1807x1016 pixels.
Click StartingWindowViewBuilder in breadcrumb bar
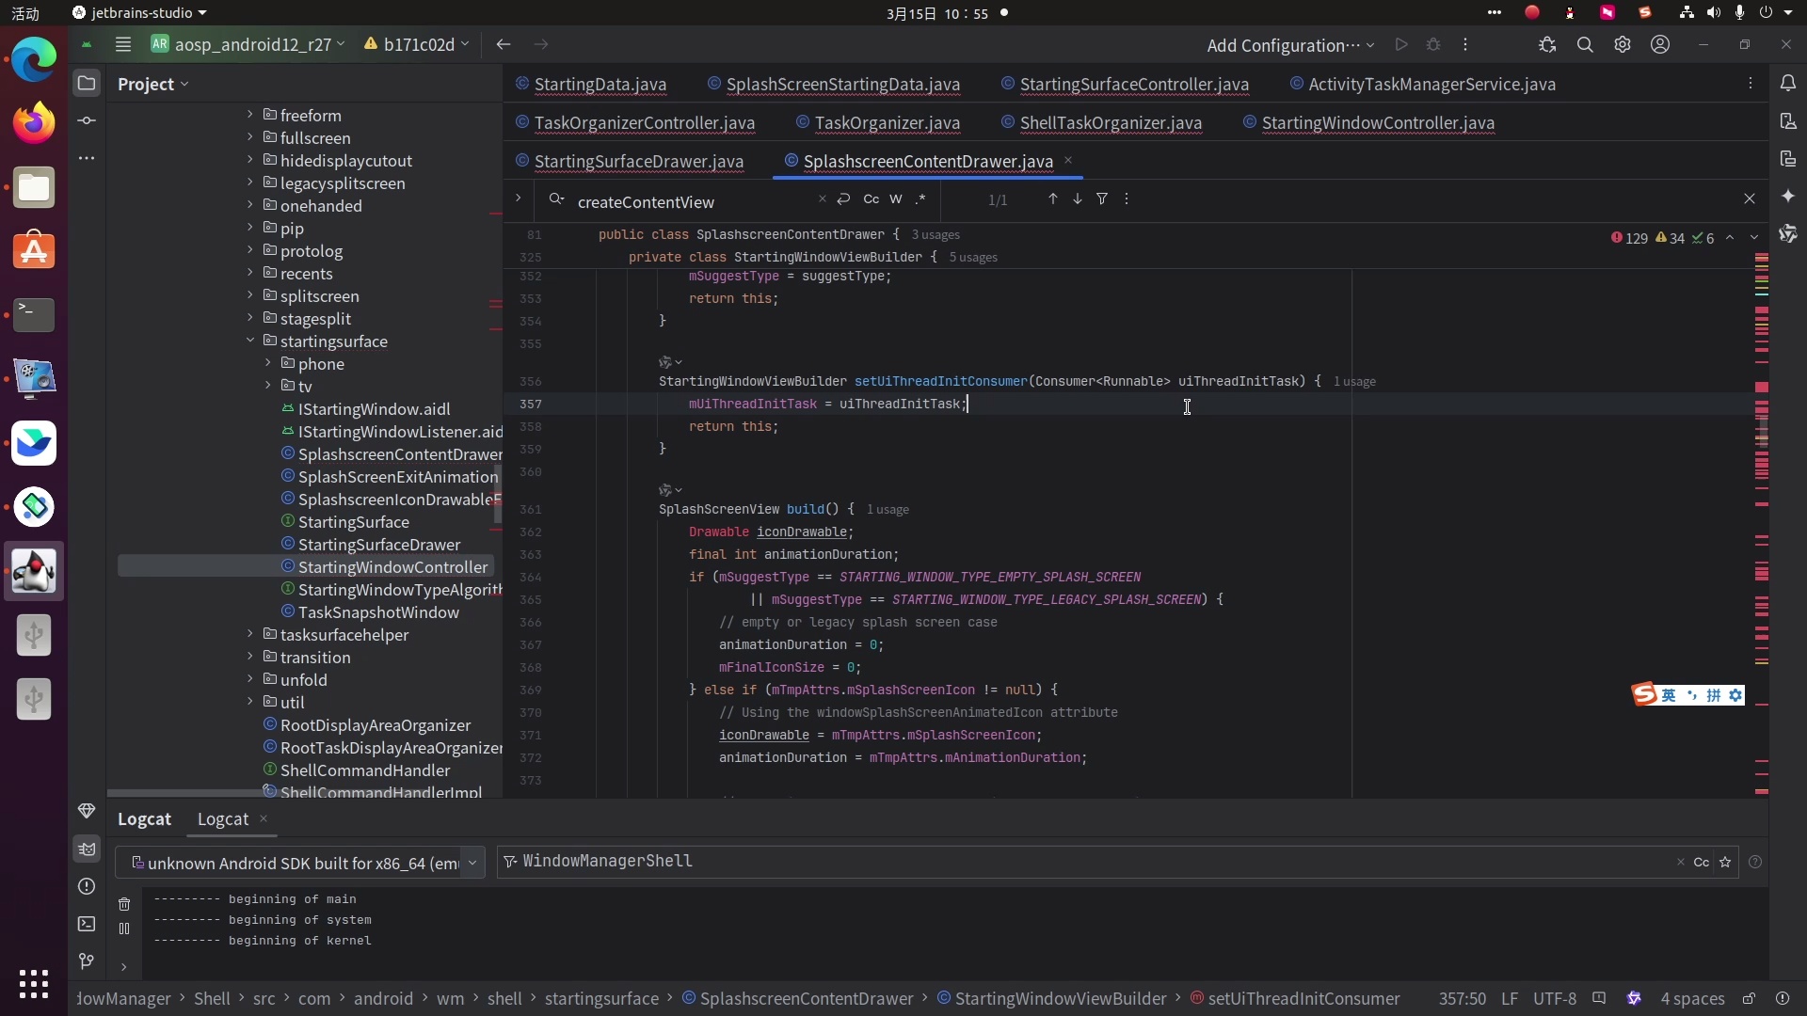[1060, 999]
